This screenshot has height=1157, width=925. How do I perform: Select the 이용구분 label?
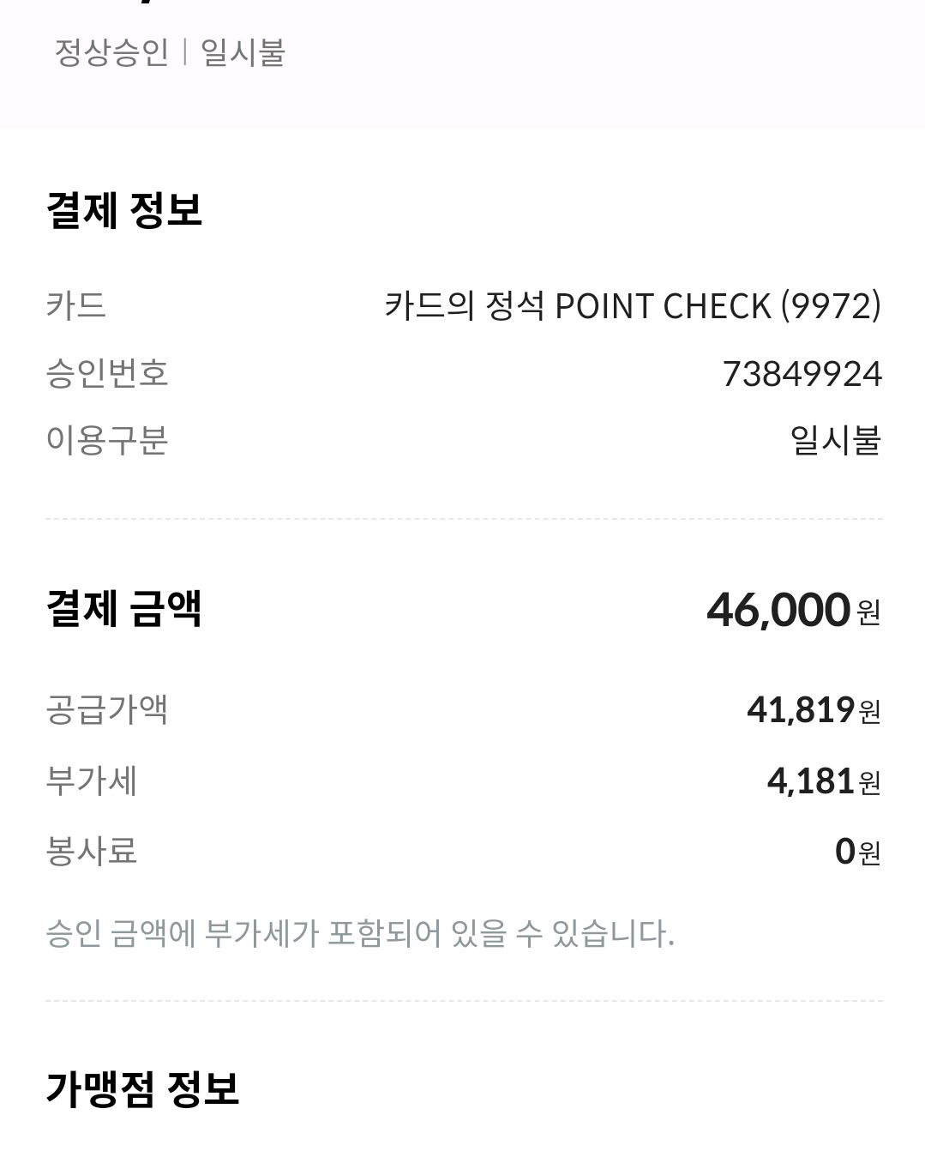pos(107,441)
